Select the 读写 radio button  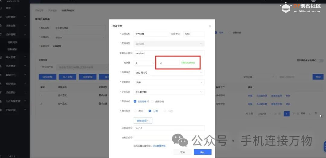[x=135, y=111]
